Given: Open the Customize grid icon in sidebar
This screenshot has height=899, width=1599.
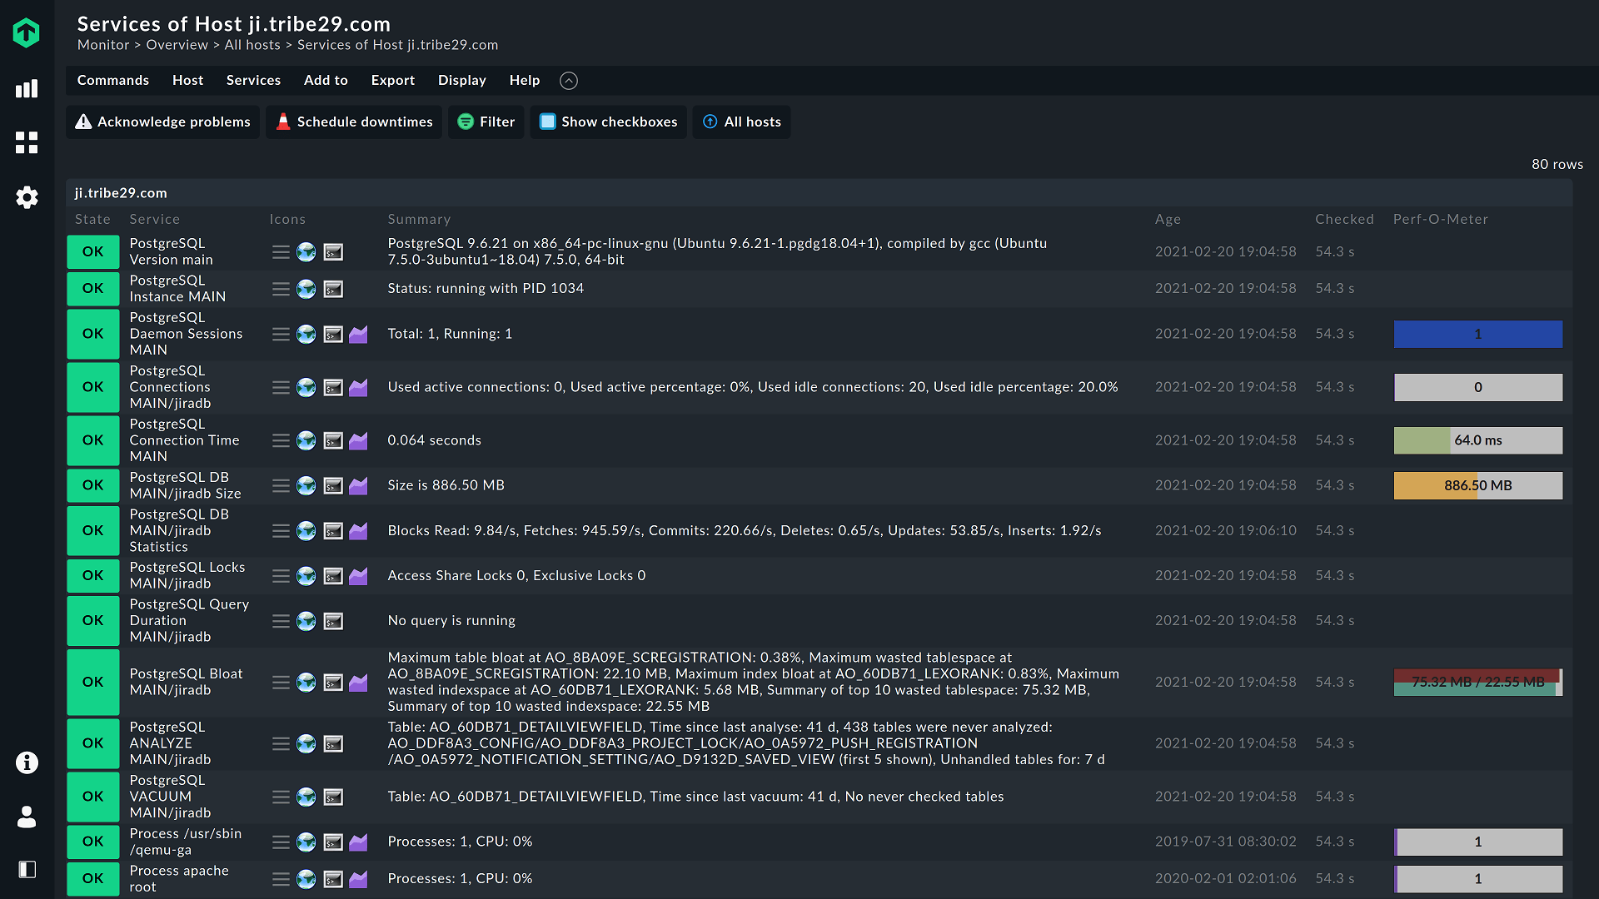Looking at the screenshot, I should (x=27, y=142).
